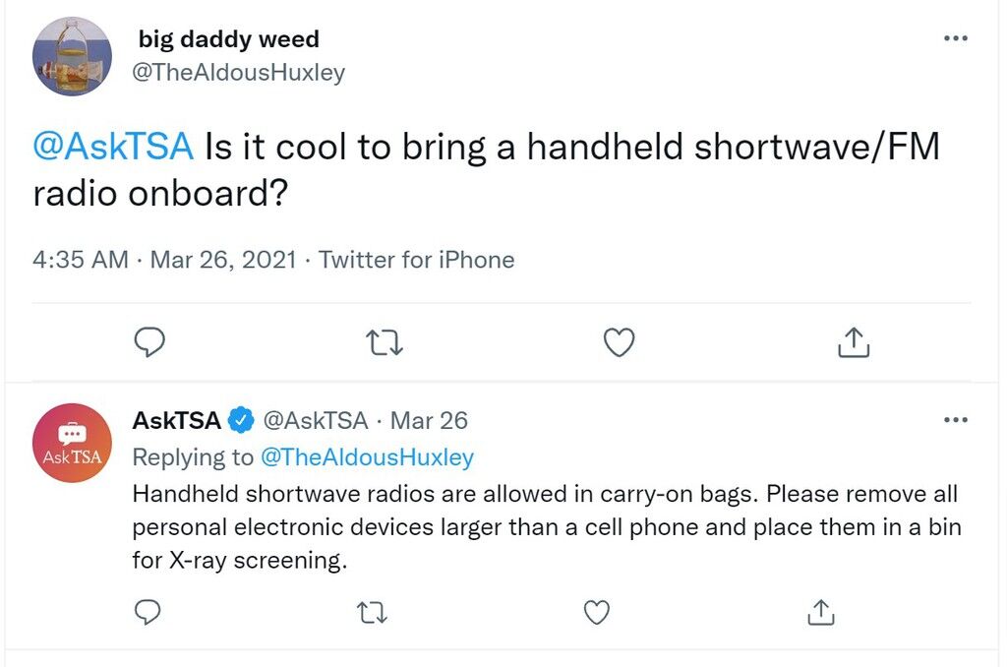
Task: Reply to big daddy weed's tweet
Action: point(149,341)
